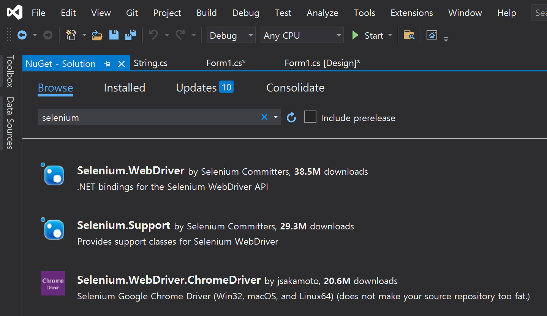Select the Consolidate tab
The height and width of the screenshot is (316, 547).
[296, 88]
